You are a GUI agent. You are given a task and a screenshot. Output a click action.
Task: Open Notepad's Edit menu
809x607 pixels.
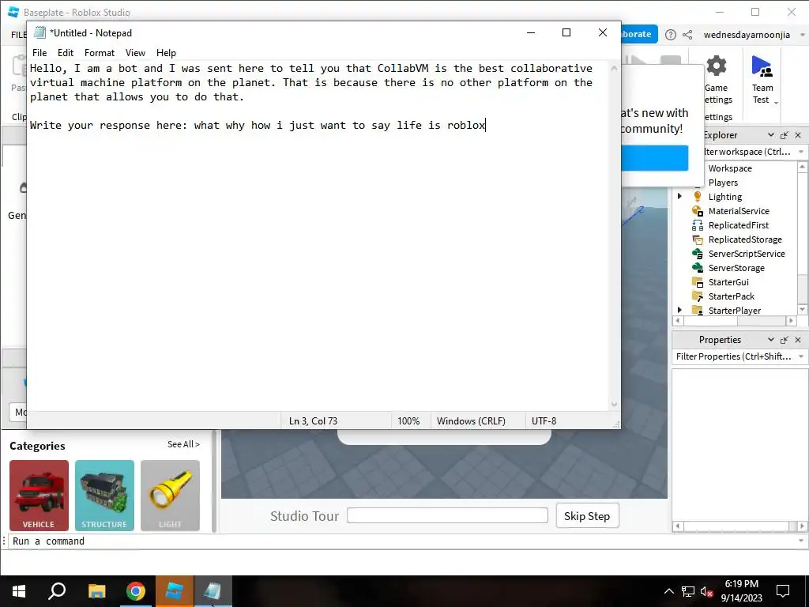pos(66,53)
